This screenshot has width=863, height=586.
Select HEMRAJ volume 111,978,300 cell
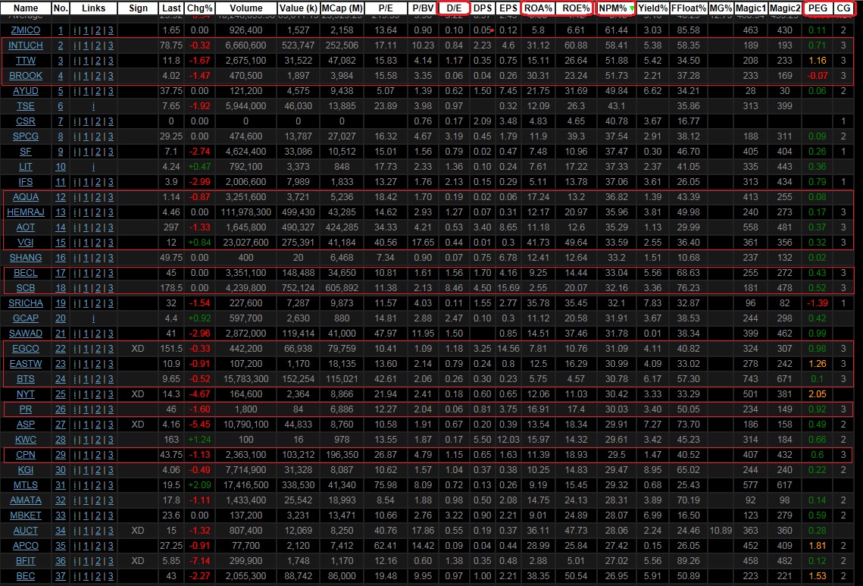246,212
